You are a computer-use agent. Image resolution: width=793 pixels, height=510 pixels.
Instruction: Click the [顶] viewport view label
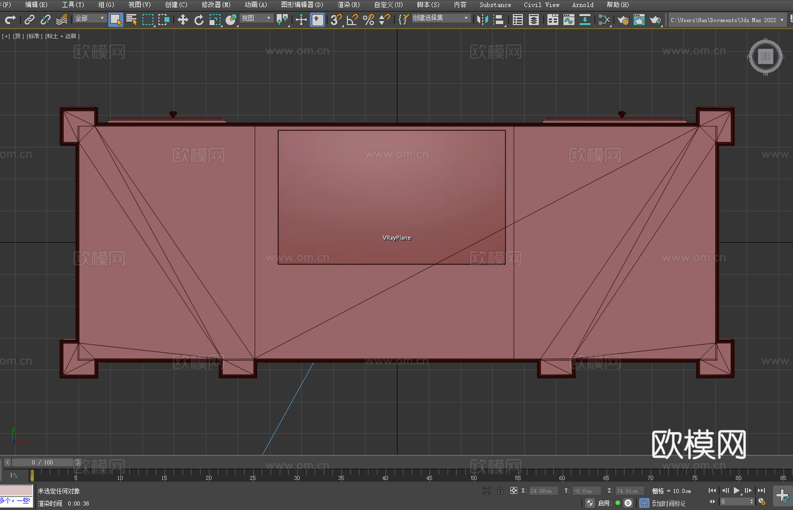pos(19,36)
